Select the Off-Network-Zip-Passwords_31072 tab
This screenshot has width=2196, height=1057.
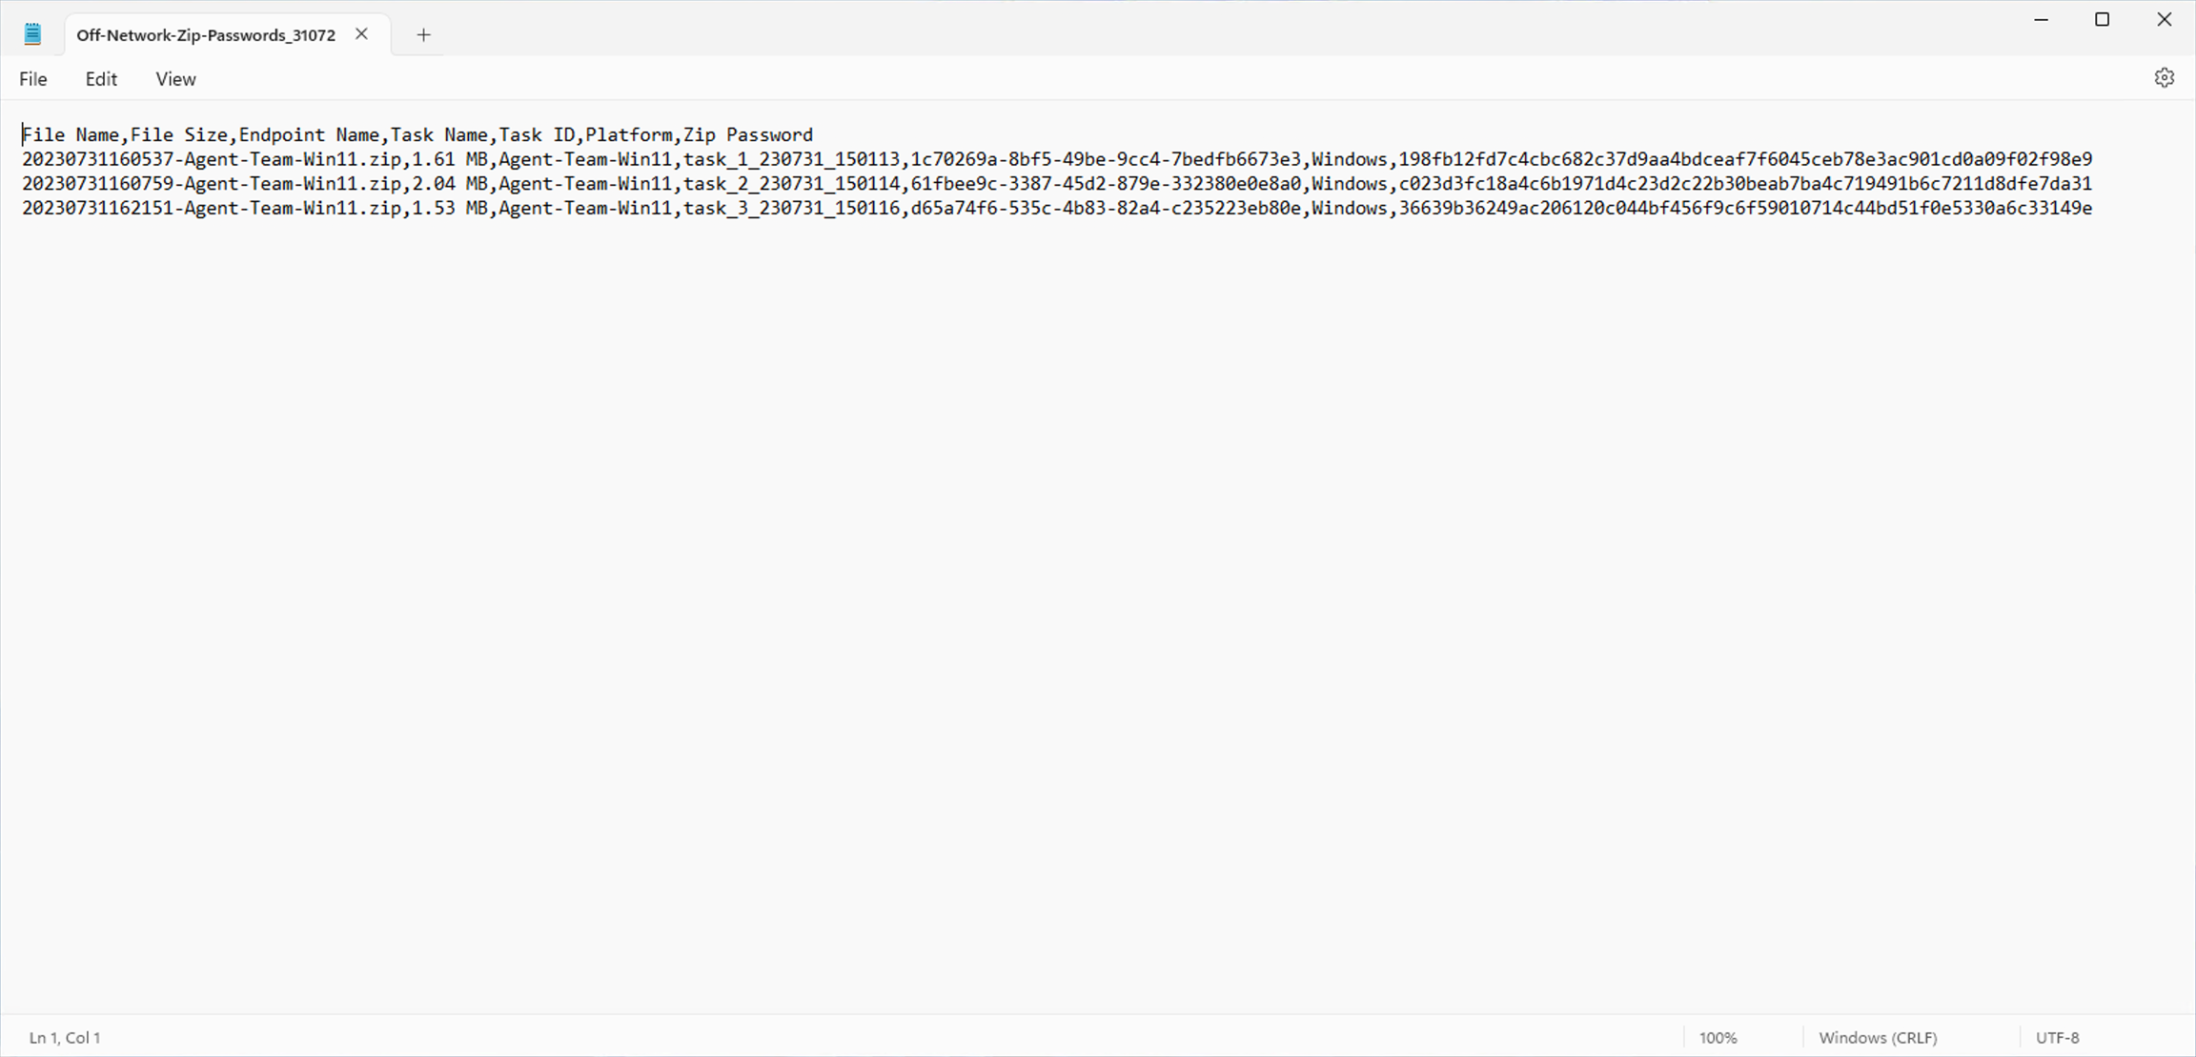click(206, 35)
